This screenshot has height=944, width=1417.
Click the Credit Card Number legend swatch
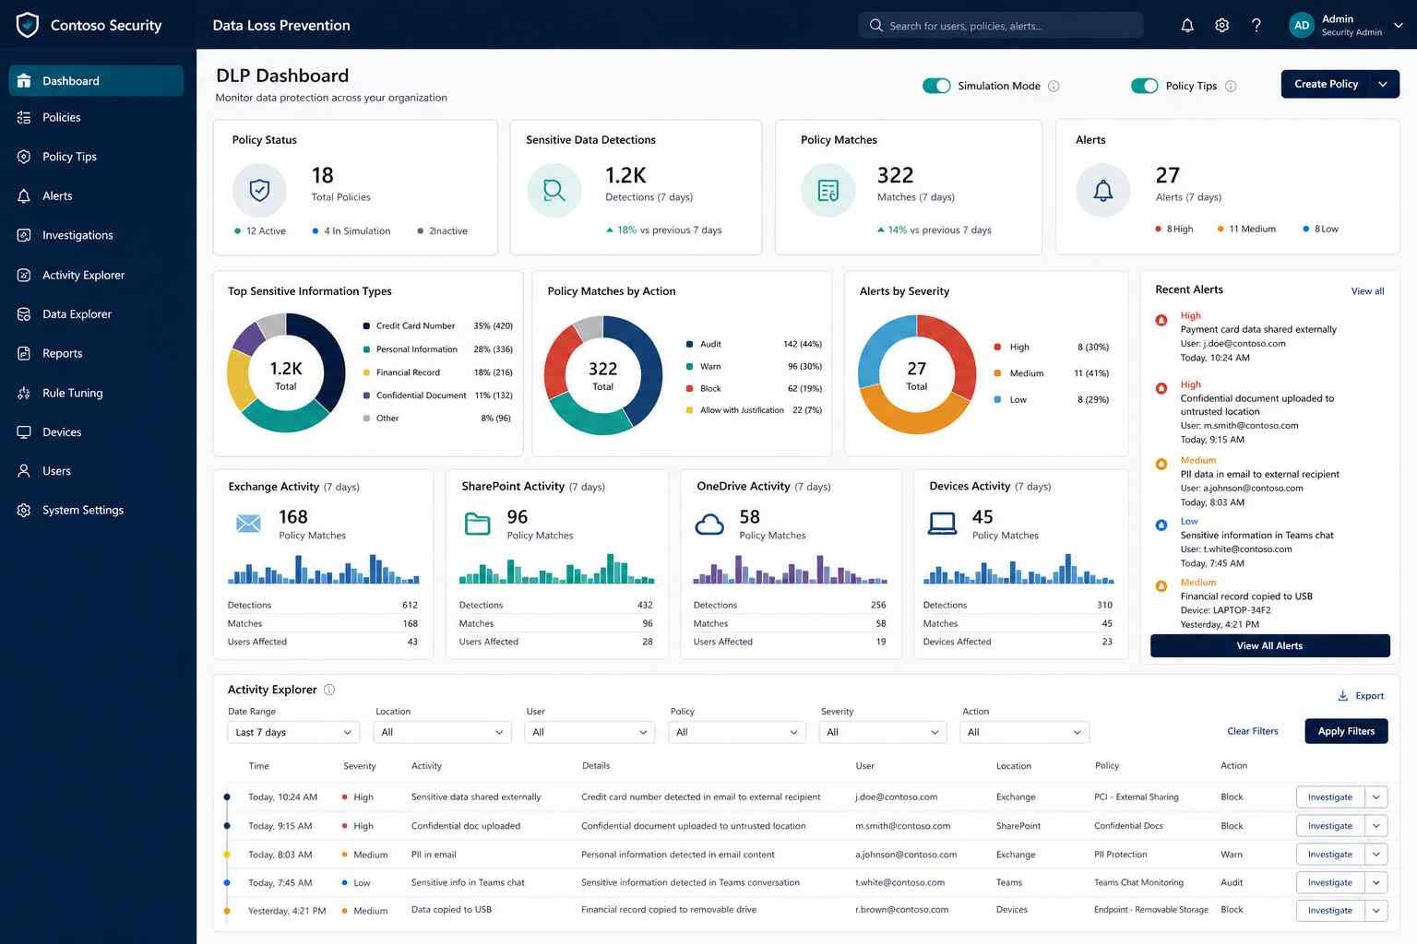tap(366, 325)
